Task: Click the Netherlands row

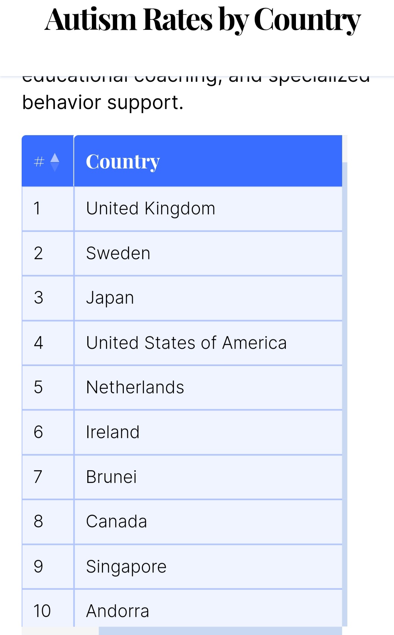Action: click(182, 388)
